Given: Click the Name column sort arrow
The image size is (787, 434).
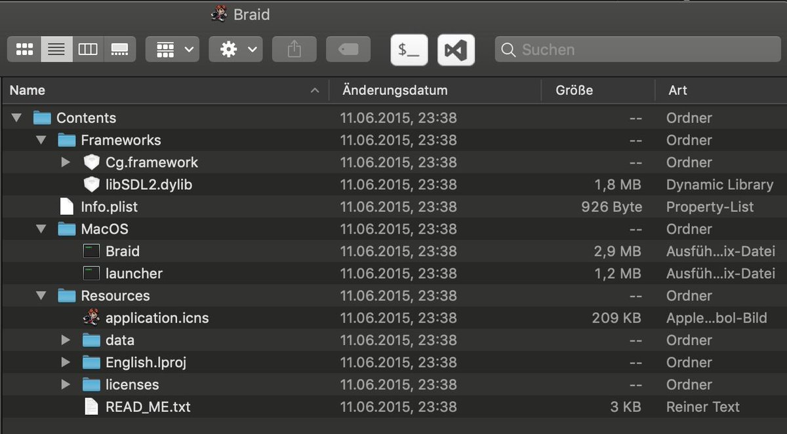Looking at the screenshot, I should coord(315,90).
